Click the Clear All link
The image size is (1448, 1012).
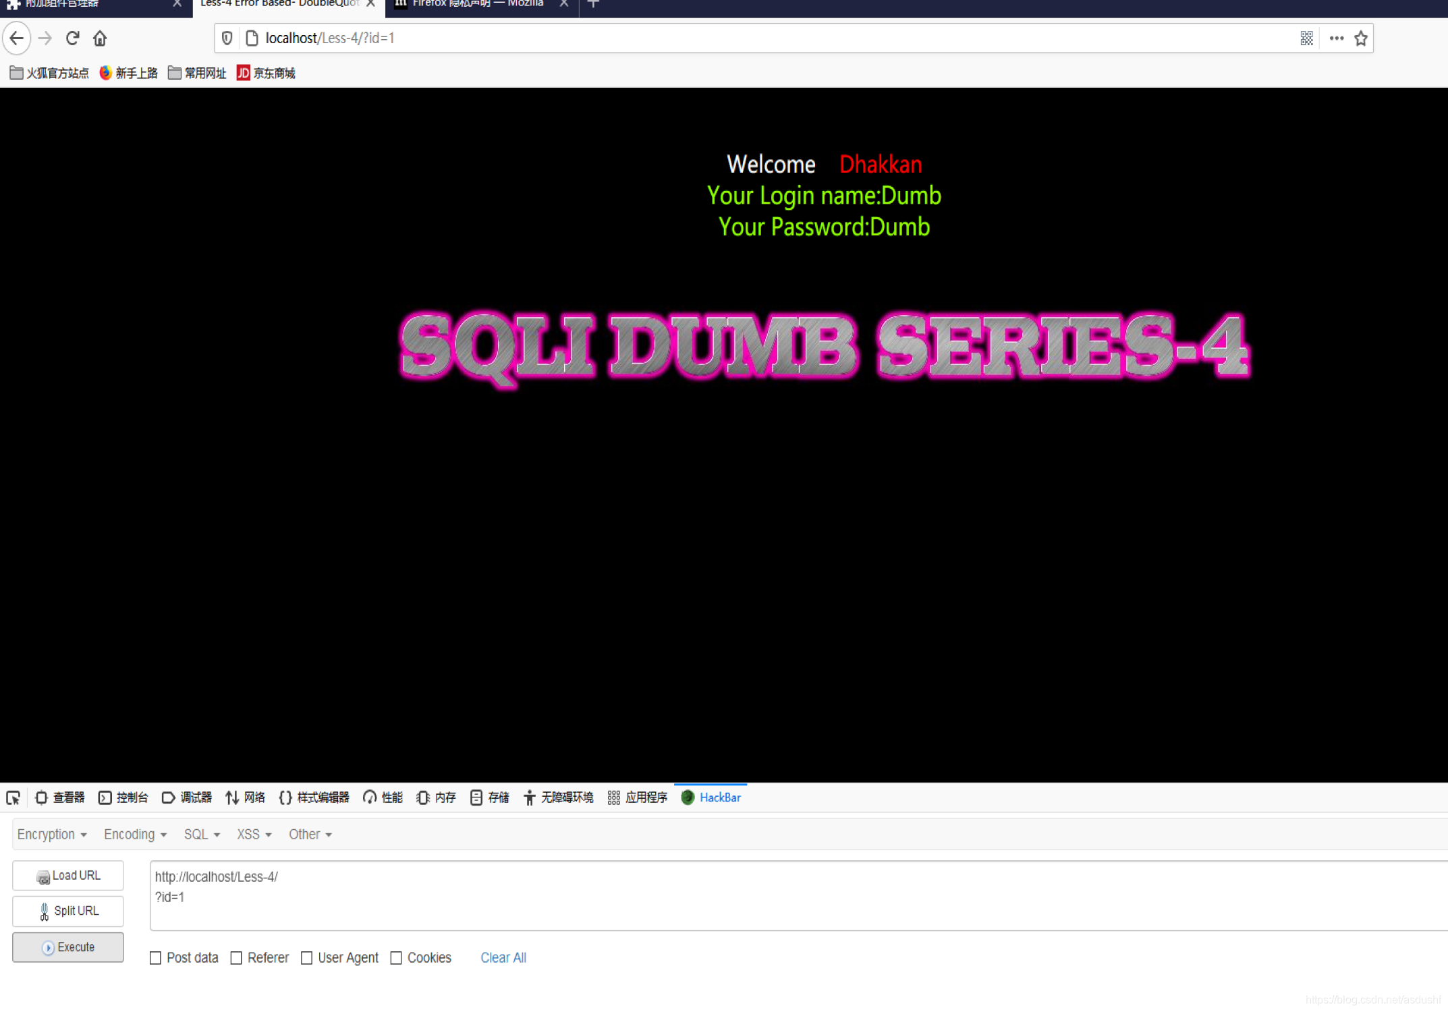(503, 958)
